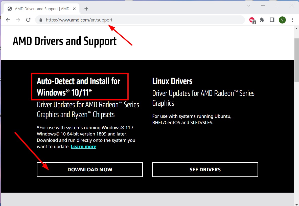Viewport: 299px width, 206px height.
Task: Click the padlock site info icon
Action: click(41, 20)
